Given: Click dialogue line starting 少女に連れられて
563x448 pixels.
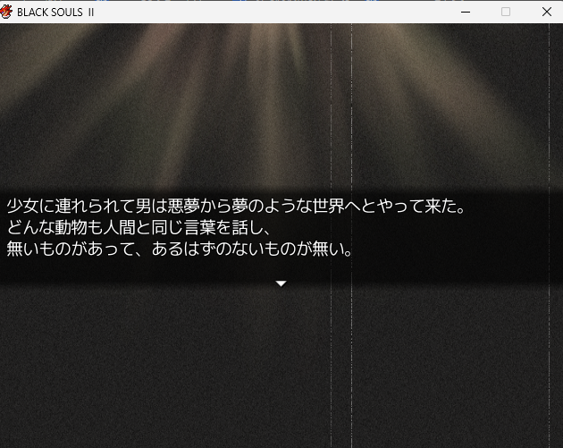Looking at the screenshot, I should coord(236,206).
